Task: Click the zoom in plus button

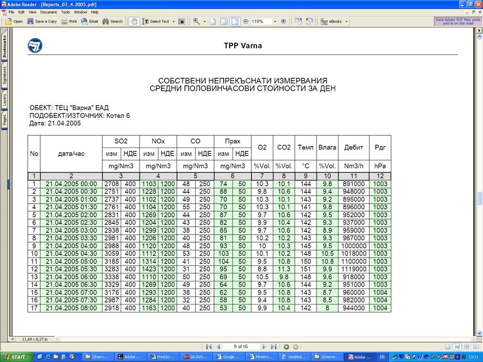Action: point(283,21)
